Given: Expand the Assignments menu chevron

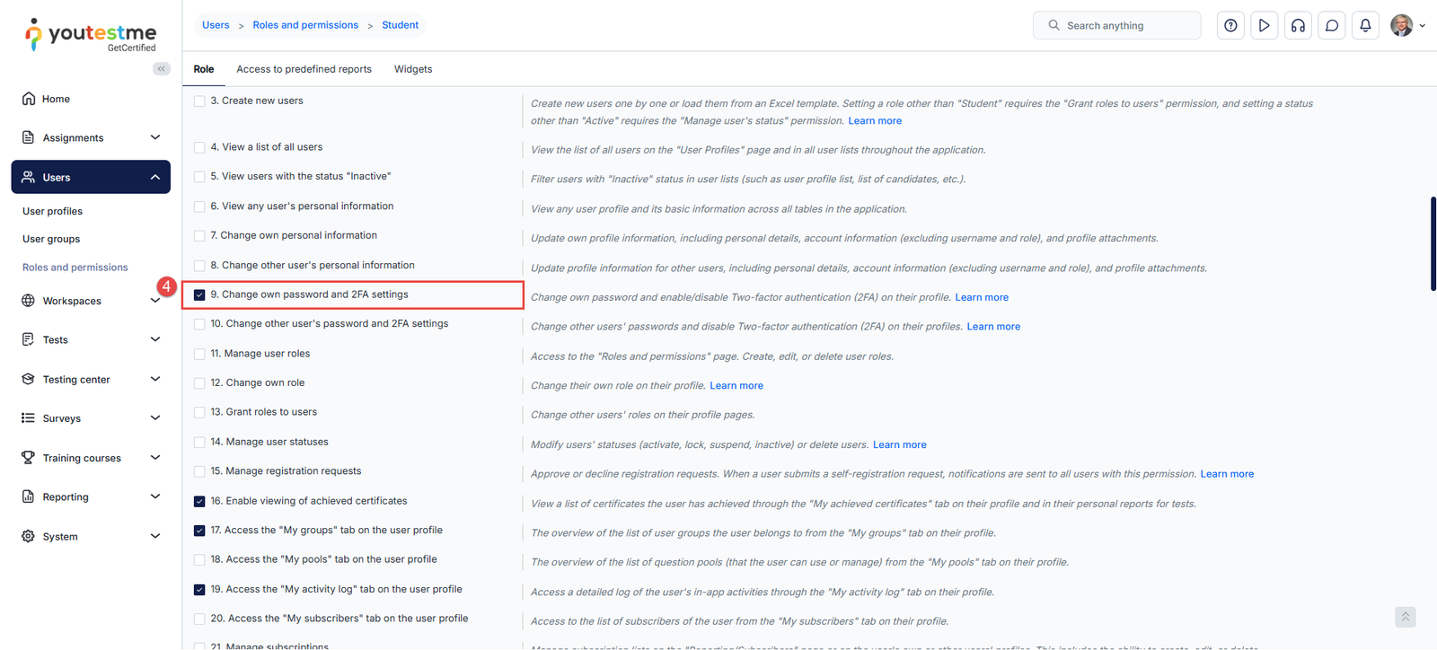Looking at the screenshot, I should coord(155,137).
